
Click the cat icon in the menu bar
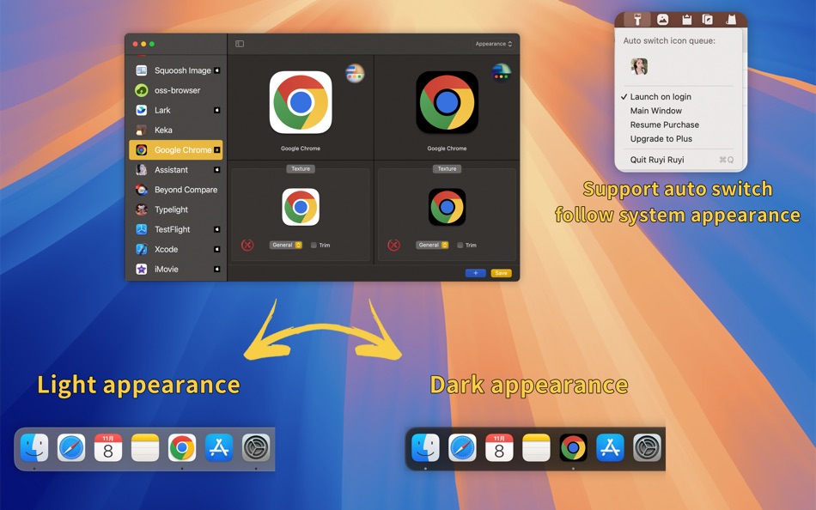point(731,20)
